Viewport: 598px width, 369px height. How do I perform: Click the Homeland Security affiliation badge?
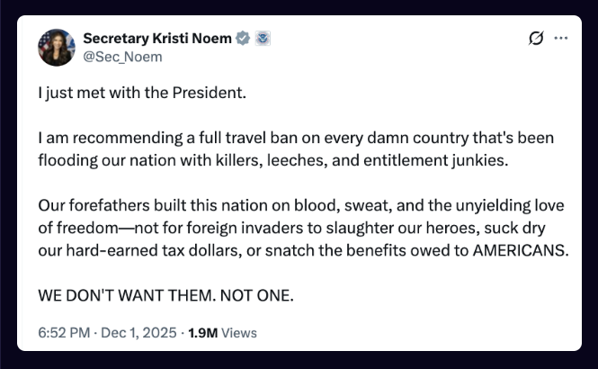pyautogui.click(x=263, y=38)
